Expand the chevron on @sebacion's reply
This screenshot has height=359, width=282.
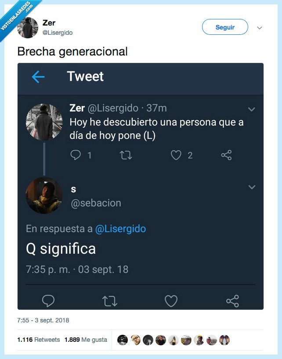tap(252, 187)
